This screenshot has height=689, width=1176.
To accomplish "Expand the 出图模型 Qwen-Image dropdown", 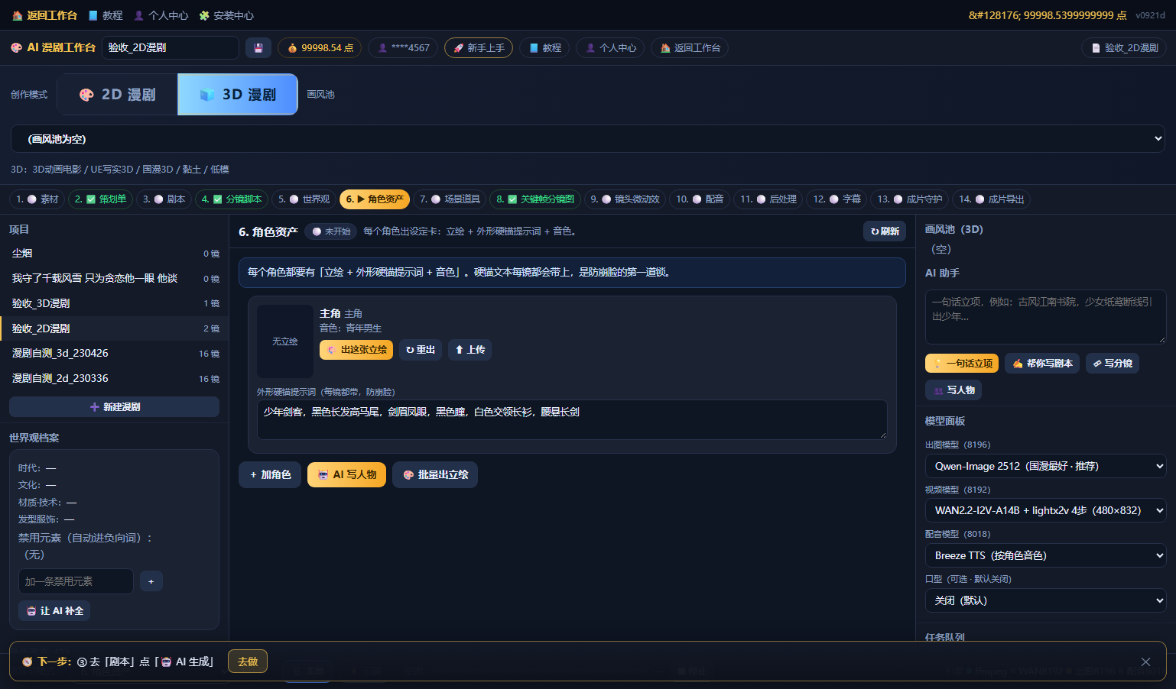I will pyautogui.click(x=1045, y=466).
